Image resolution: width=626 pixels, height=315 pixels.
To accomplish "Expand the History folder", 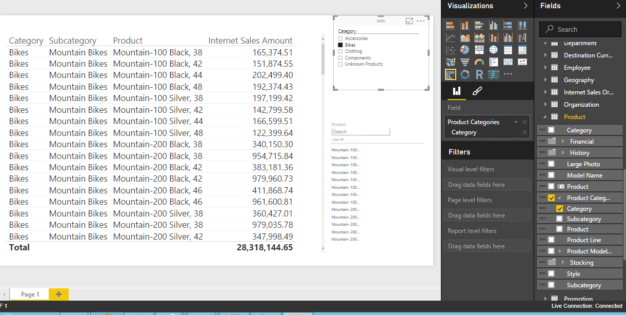I will point(563,153).
